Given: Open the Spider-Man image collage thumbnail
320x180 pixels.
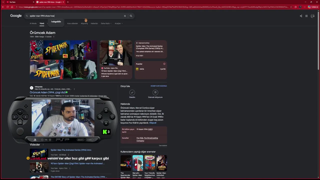Looking at the screenshot, I should [63, 60].
